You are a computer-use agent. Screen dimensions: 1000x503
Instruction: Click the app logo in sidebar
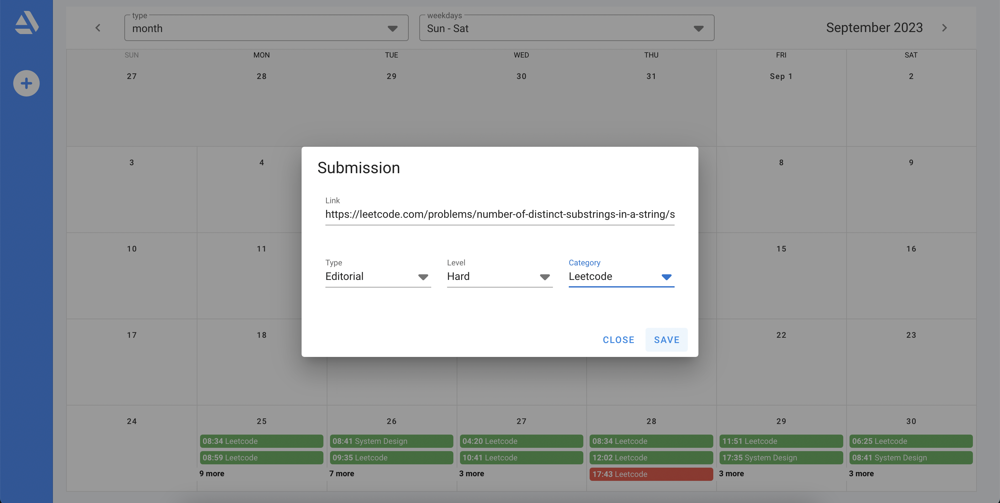[26, 22]
